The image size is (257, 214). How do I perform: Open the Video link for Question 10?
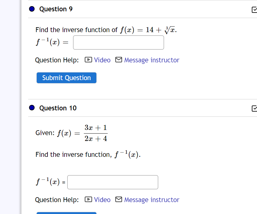click(x=102, y=200)
